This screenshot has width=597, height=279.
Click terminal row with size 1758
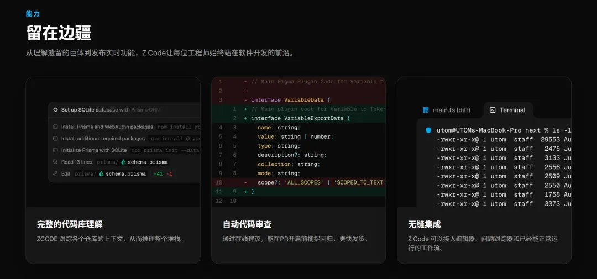pyautogui.click(x=504, y=194)
